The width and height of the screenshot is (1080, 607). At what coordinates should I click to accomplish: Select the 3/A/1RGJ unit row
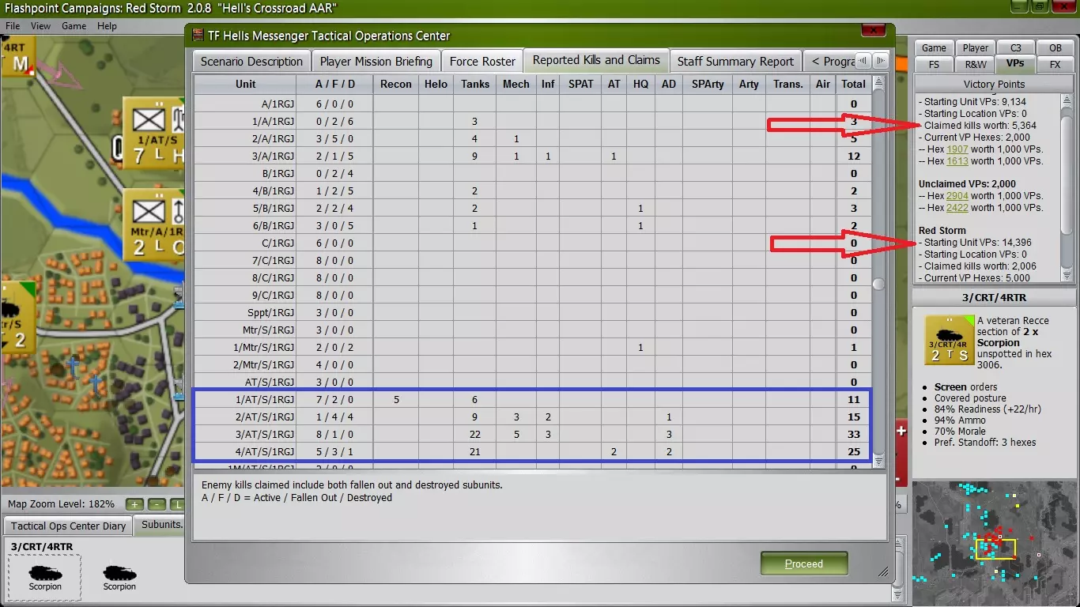pos(531,156)
